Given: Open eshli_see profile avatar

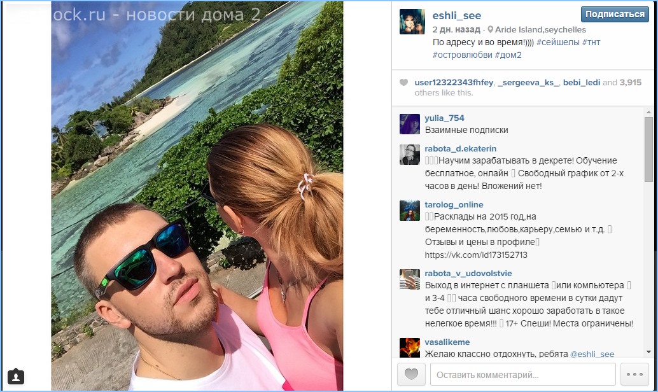Looking at the screenshot, I should click(412, 22).
